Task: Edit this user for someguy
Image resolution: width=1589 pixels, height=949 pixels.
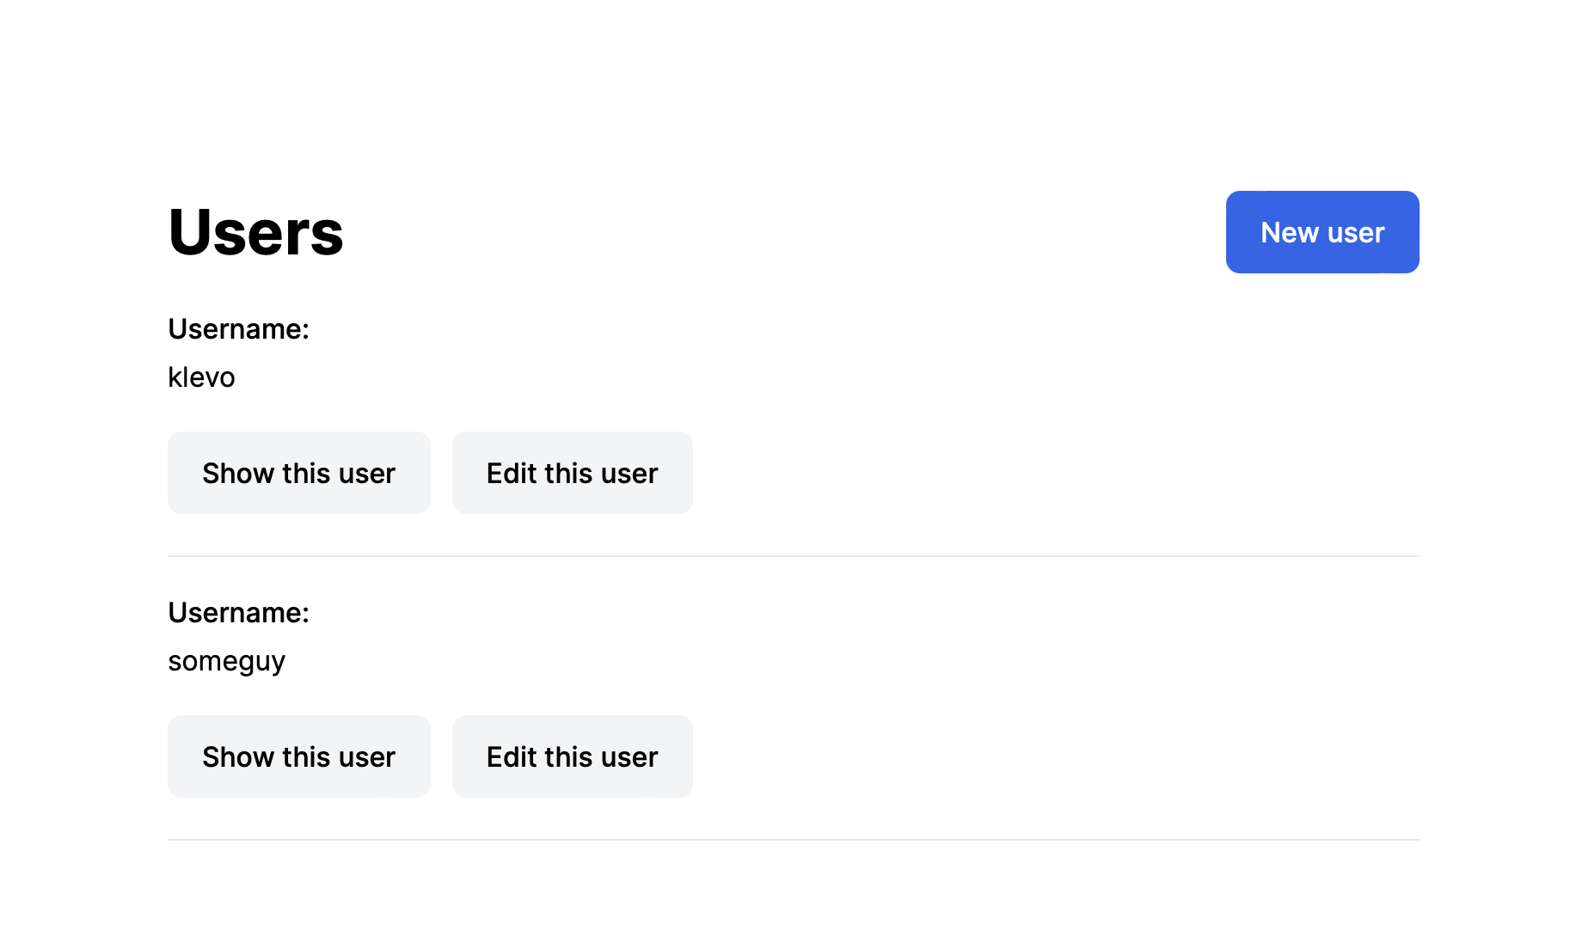Action: pos(572,756)
